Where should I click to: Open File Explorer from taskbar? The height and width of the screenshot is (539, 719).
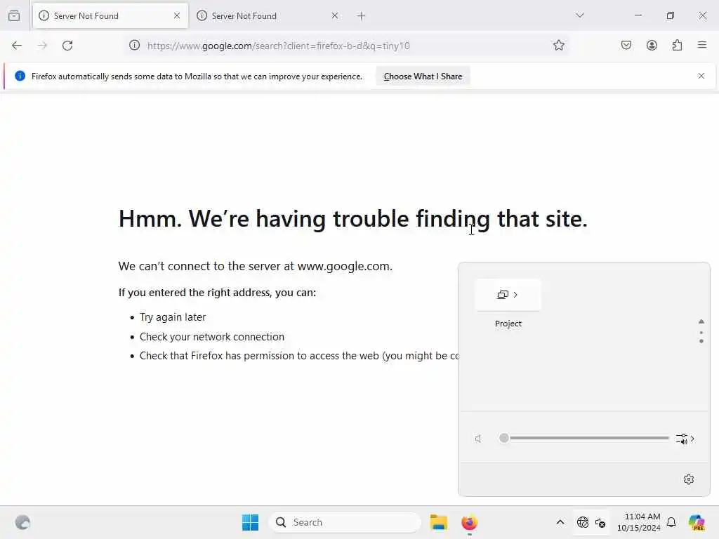438,522
